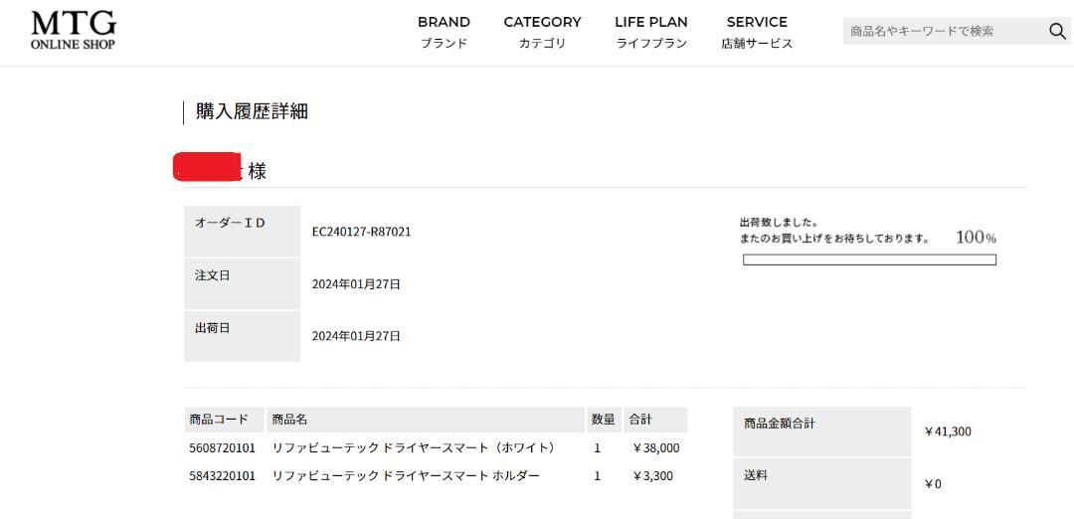Click the search magnifier icon

pyautogui.click(x=1057, y=31)
